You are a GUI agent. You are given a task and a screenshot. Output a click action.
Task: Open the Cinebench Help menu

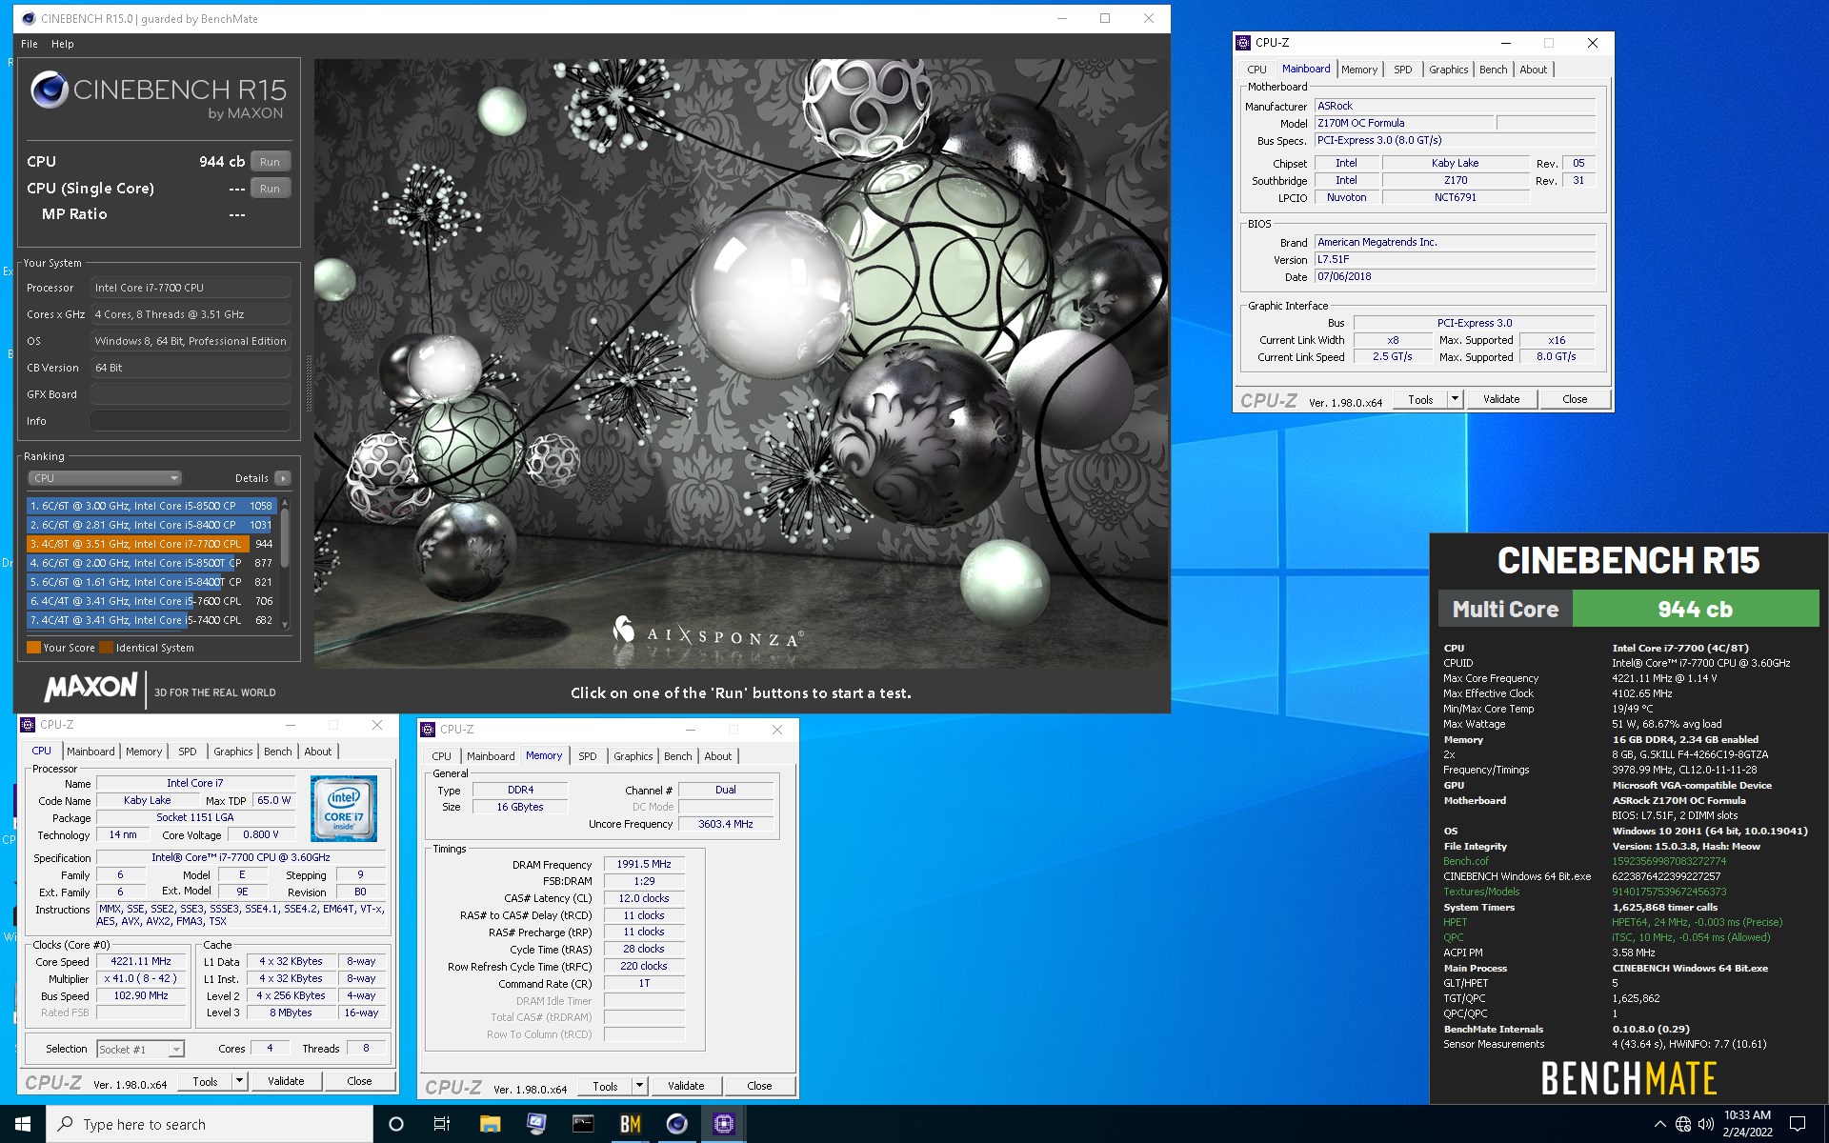click(x=63, y=44)
